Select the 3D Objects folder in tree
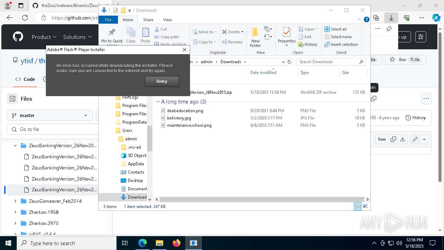Image resolution: width=444 pixels, height=250 pixels. (134, 156)
